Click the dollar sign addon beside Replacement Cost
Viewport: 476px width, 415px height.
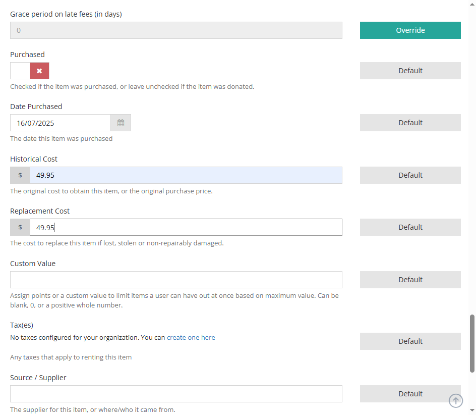click(x=20, y=227)
